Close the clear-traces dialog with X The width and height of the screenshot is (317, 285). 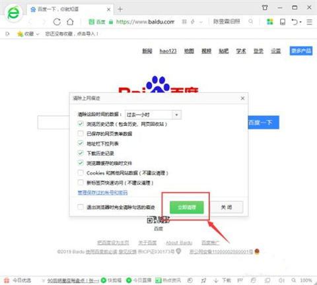(242, 98)
